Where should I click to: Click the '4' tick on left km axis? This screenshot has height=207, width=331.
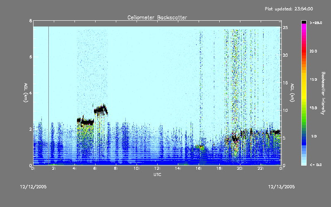click(x=31, y=93)
